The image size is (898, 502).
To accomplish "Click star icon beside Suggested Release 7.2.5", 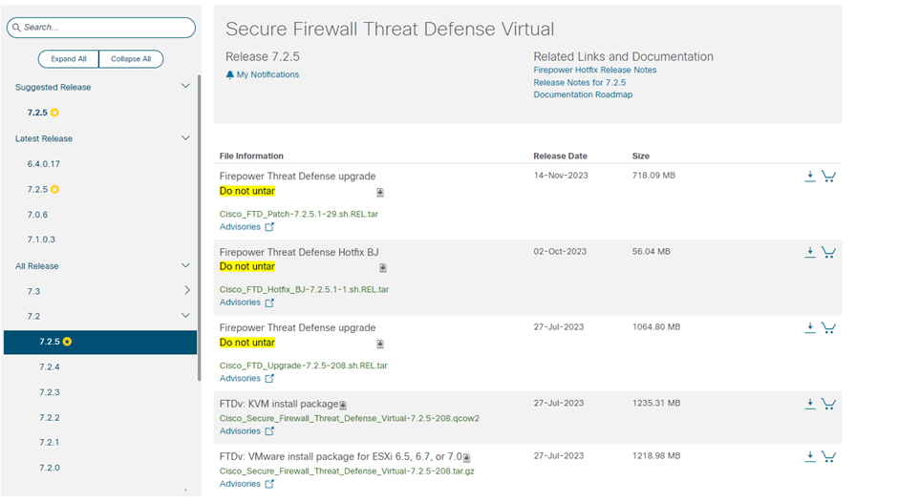I will coord(55,113).
